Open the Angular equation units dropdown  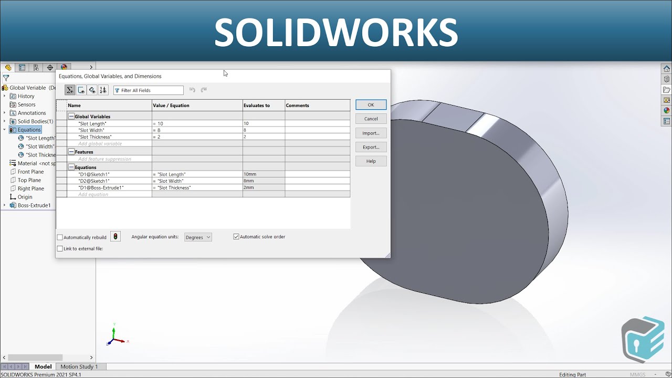(x=198, y=237)
